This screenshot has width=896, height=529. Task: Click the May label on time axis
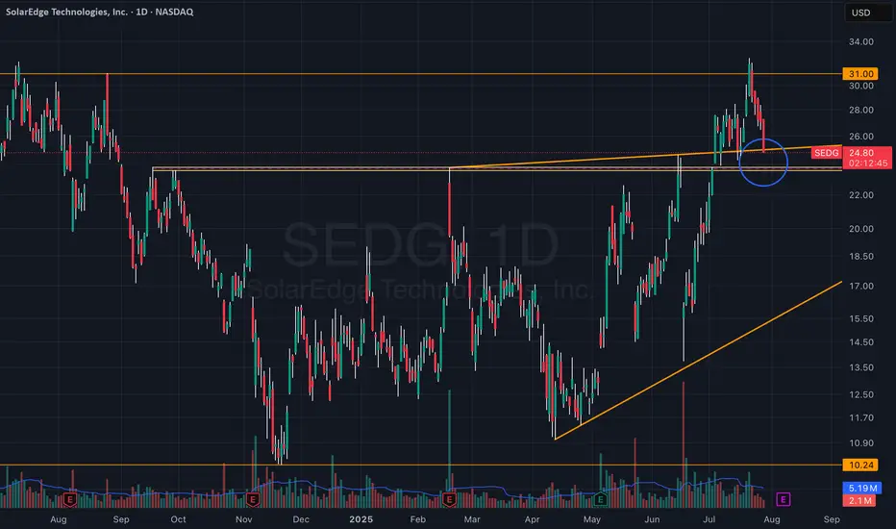tap(592, 519)
